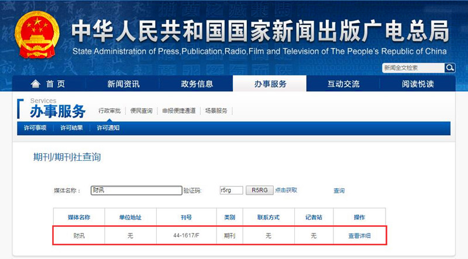Click the 财讯 cell in results table
This screenshot has width=468, height=259.
79,236
